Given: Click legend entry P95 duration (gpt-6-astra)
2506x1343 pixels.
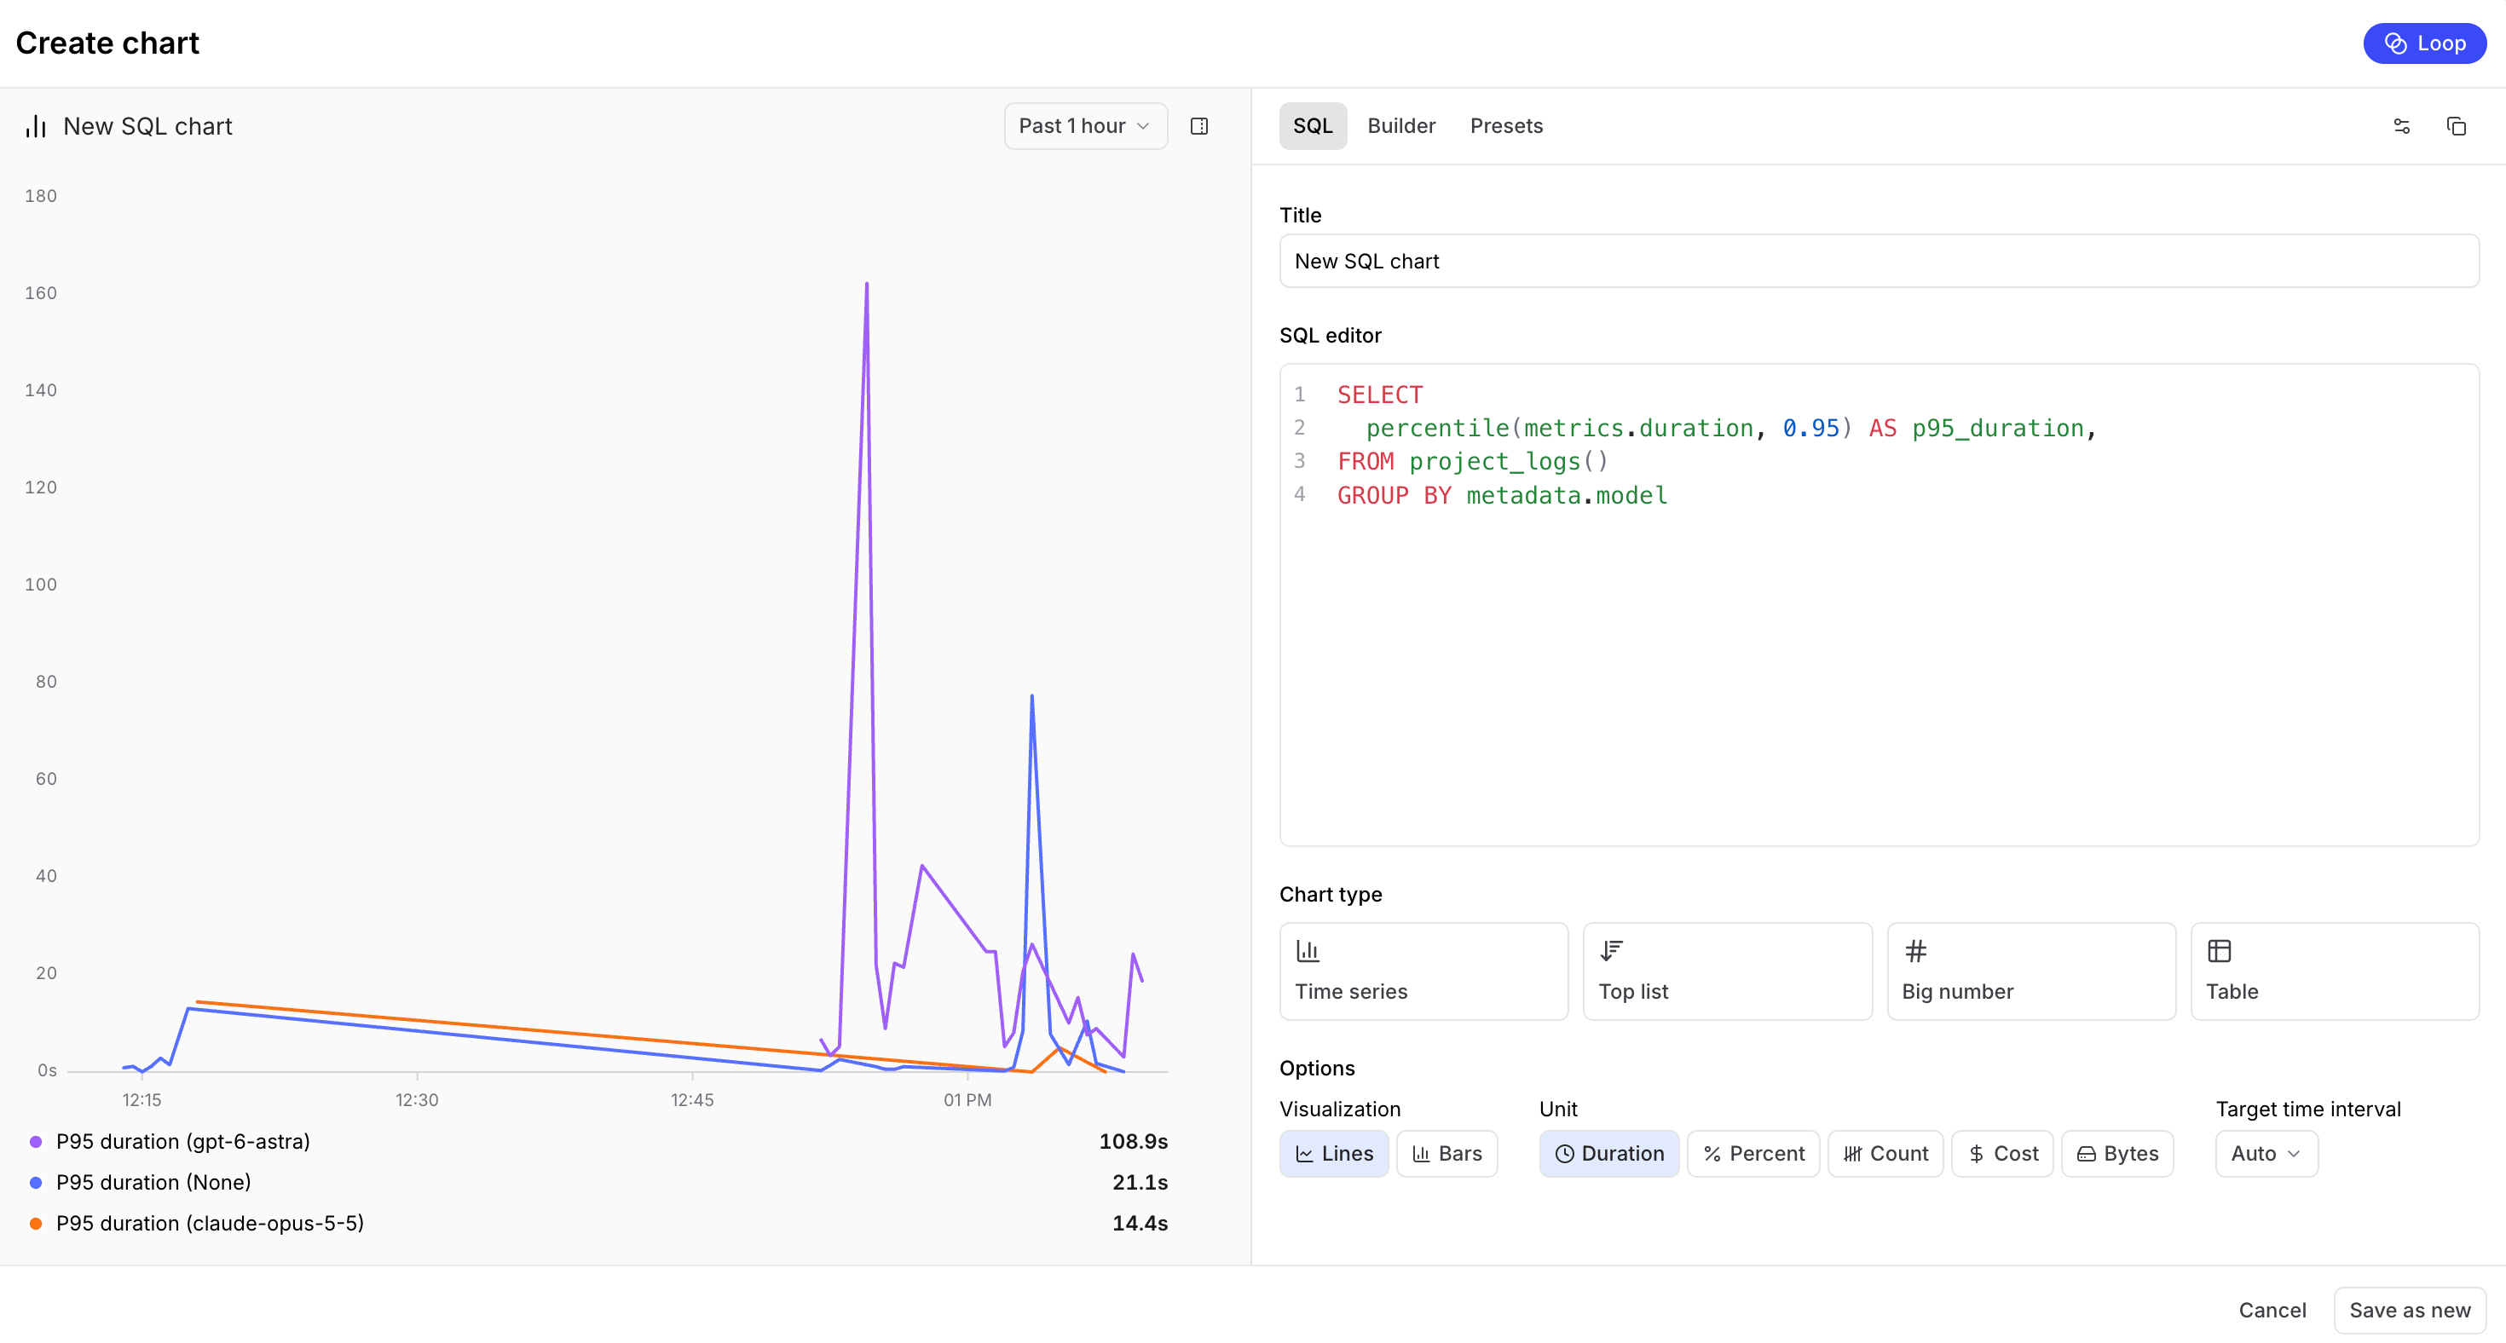Looking at the screenshot, I should (183, 1142).
